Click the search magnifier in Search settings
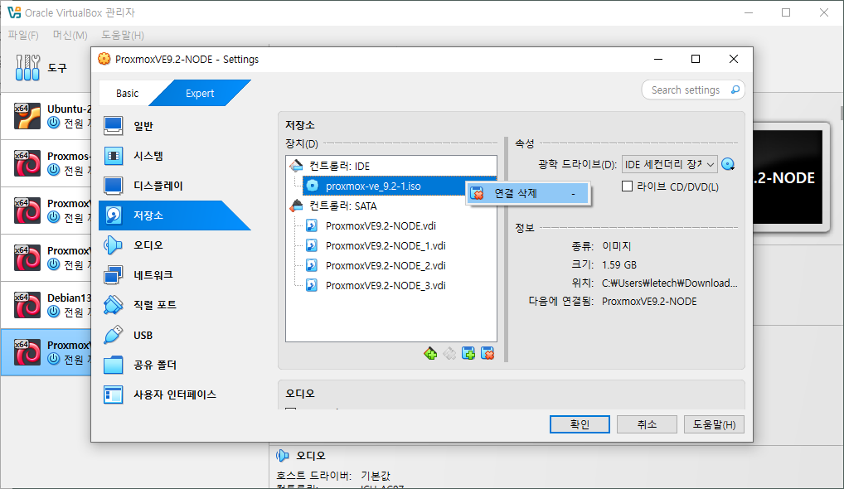 tap(735, 90)
